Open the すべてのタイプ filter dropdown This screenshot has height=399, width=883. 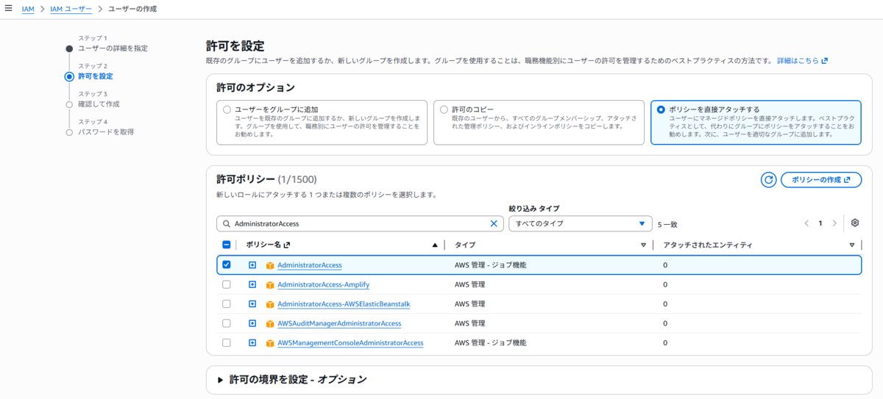tap(580, 223)
